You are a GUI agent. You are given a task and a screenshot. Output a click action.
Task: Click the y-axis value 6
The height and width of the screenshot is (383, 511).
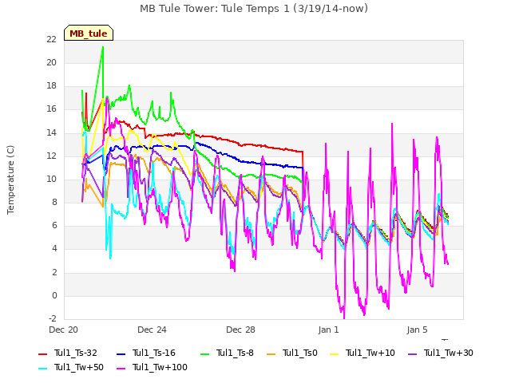click(x=54, y=225)
